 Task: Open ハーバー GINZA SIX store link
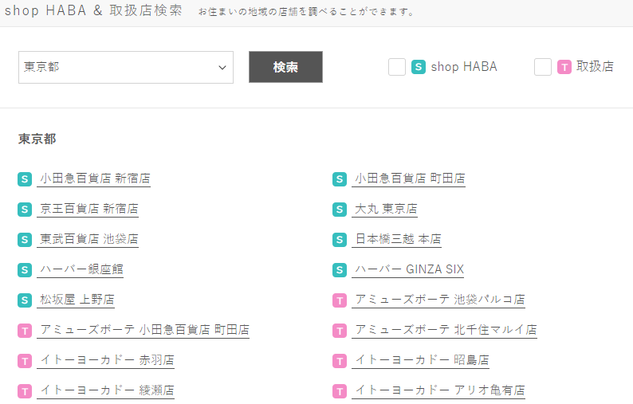click(x=407, y=269)
